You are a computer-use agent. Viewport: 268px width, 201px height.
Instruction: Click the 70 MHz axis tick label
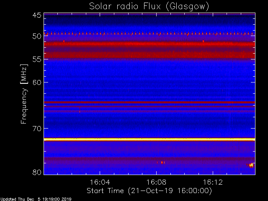click(37, 129)
